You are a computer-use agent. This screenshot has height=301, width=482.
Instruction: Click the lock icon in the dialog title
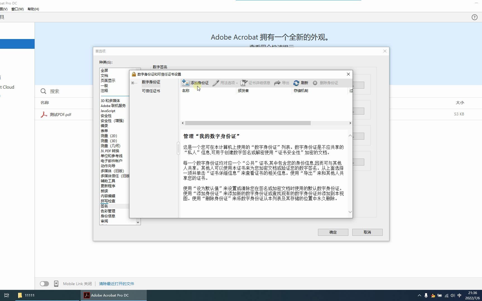click(x=134, y=74)
